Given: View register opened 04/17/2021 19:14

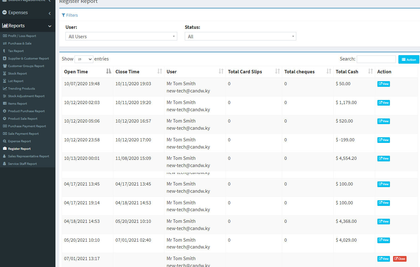Looking at the screenshot, I should (x=384, y=203).
